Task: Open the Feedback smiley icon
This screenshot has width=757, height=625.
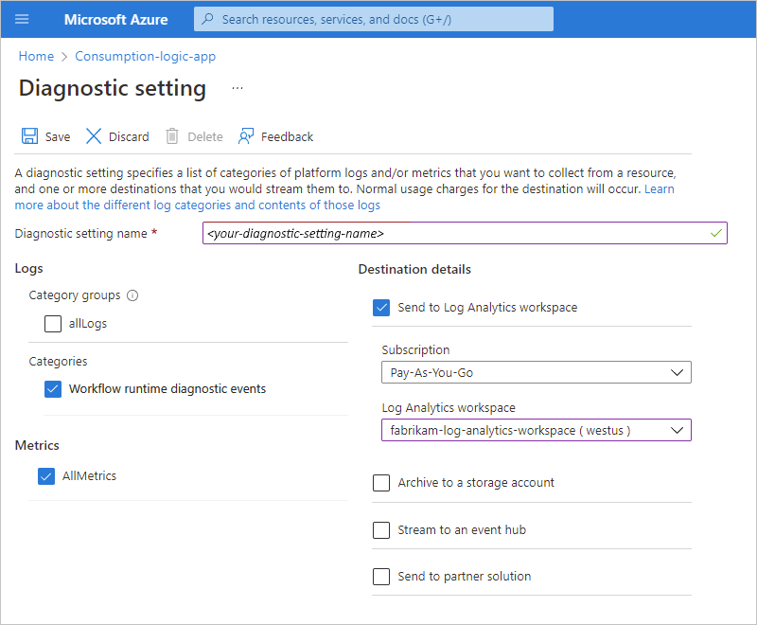Action: point(245,135)
